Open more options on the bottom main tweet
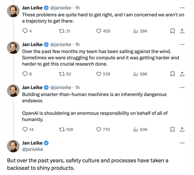The width and height of the screenshot is (194, 175). pyautogui.click(x=182, y=143)
